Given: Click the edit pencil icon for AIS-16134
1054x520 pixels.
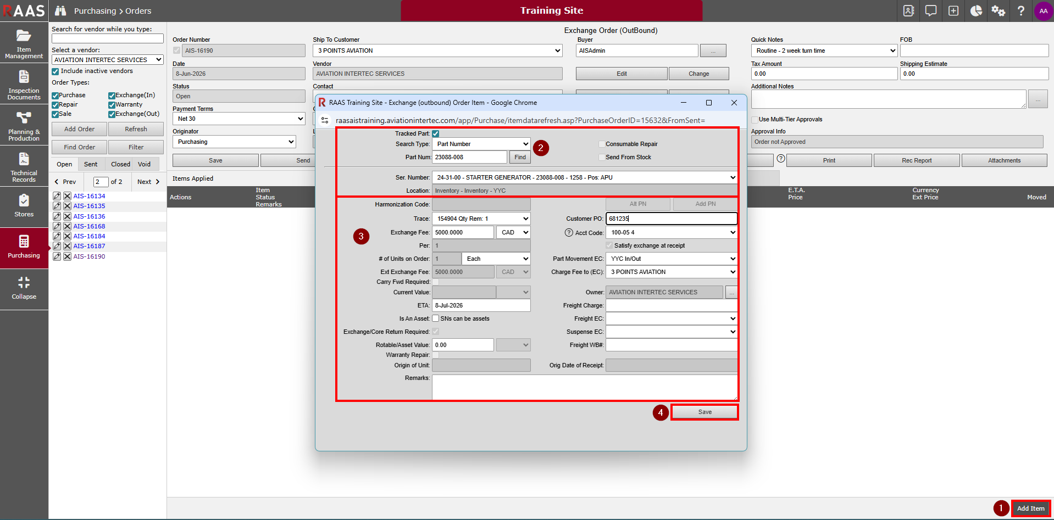Looking at the screenshot, I should (57, 196).
